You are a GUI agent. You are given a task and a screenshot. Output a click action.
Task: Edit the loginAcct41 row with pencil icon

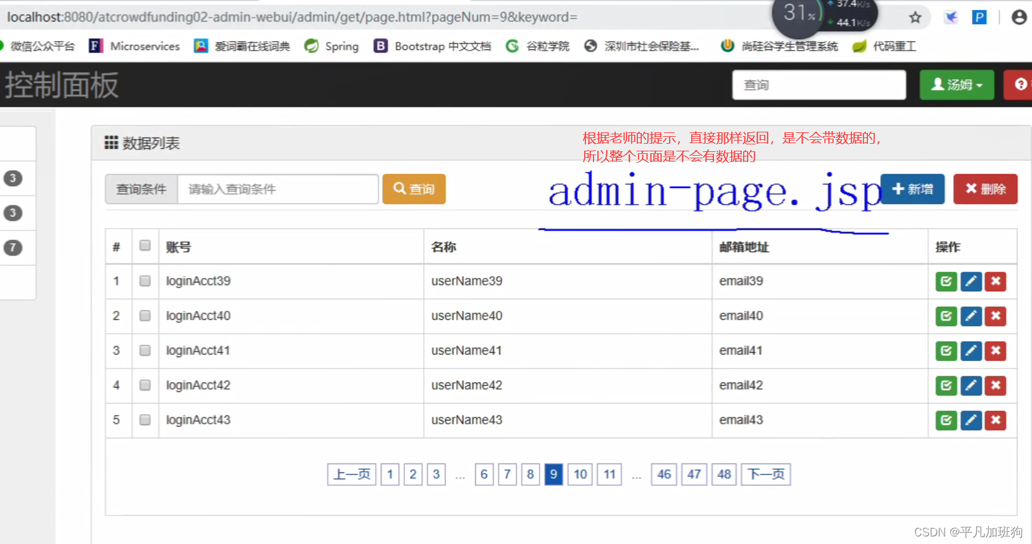click(971, 351)
